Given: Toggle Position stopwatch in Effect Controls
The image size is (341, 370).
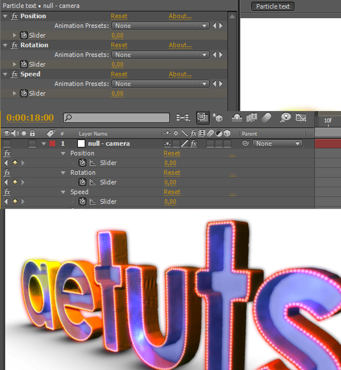Looking at the screenshot, I should [x=23, y=35].
